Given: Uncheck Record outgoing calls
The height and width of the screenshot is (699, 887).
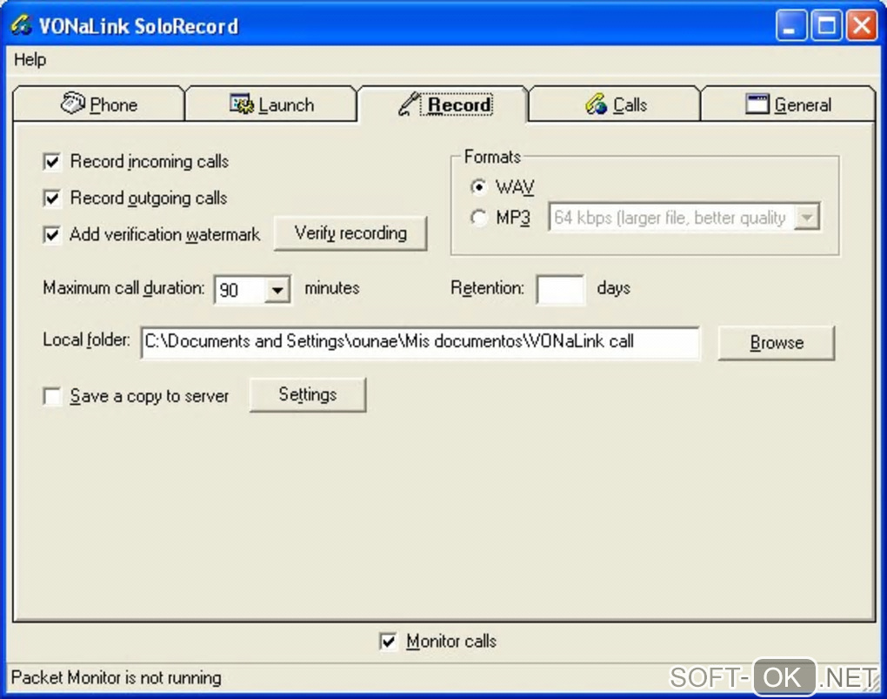Looking at the screenshot, I should point(52,198).
